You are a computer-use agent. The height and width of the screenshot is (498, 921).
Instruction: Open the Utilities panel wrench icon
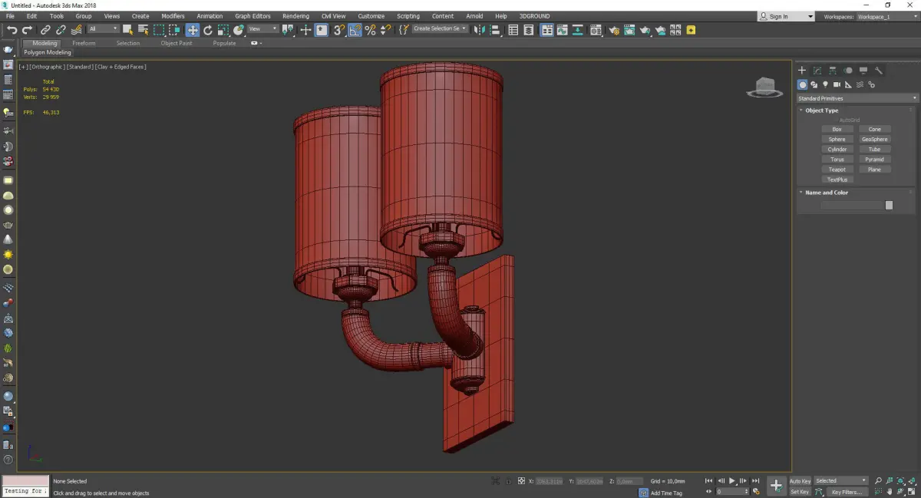click(x=879, y=71)
